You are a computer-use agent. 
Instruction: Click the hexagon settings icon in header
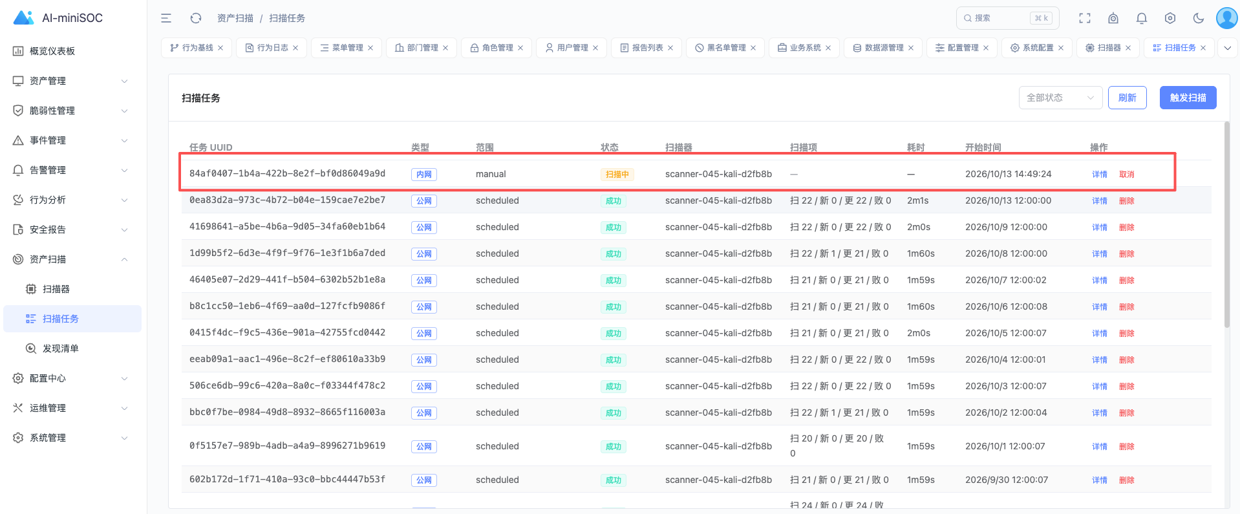(1170, 18)
